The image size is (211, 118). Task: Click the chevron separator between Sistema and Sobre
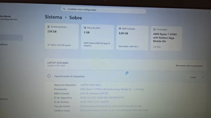tap(66, 17)
